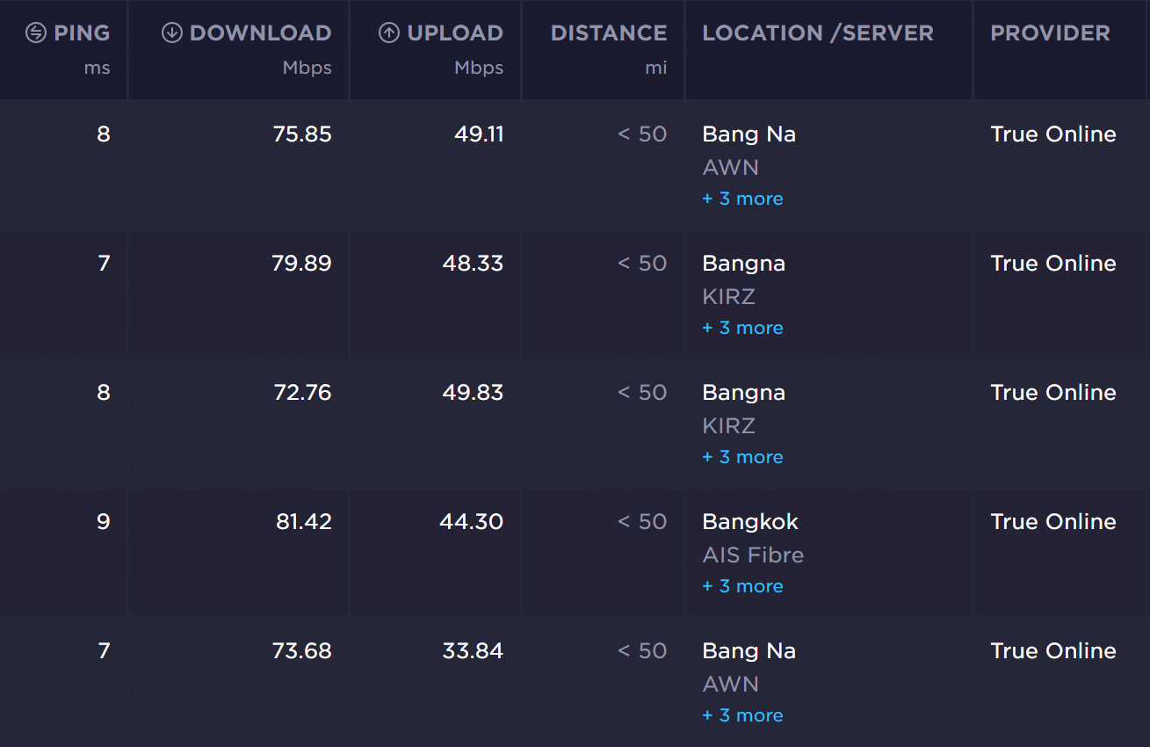Click True Online in the 73.68 row
1150x747 pixels.
click(x=1053, y=651)
